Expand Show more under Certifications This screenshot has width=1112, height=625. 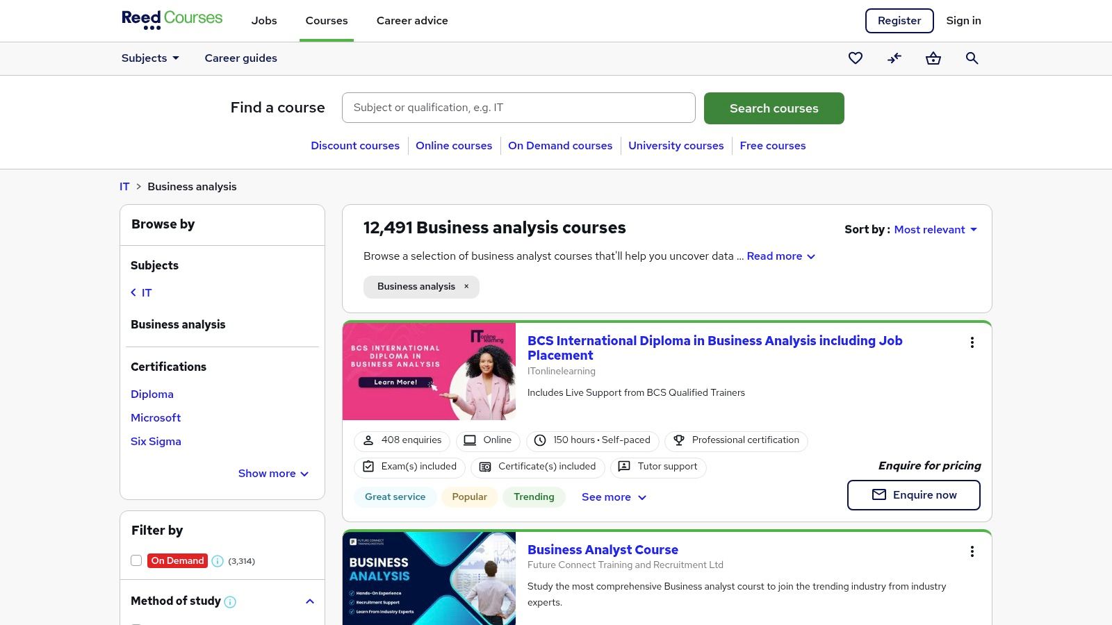point(273,474)
